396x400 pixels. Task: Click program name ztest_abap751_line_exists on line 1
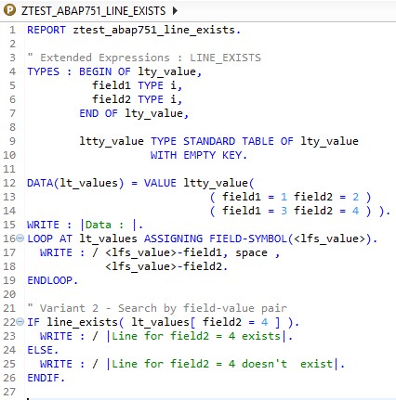(153, 30)
